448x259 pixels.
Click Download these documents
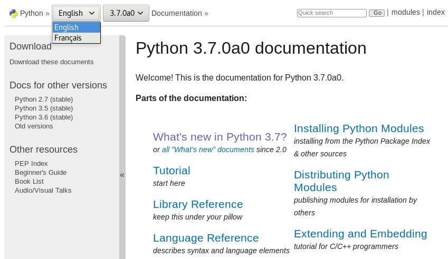[51, 62]
